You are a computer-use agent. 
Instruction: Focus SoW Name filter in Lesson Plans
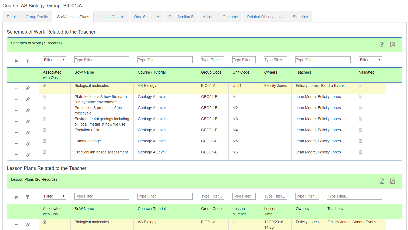tap(102, 196)
